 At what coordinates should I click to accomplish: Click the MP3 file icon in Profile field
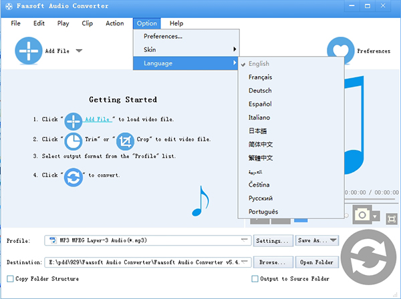(x=53, y=240)
